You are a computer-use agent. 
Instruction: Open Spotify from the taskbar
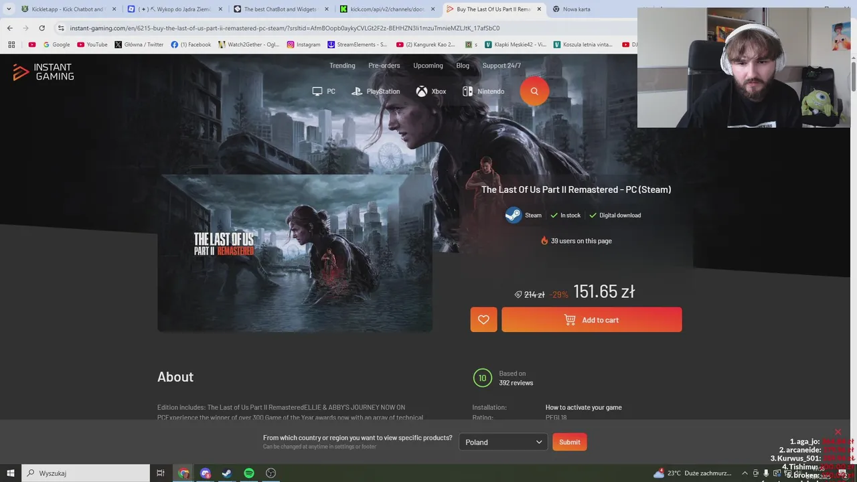[249, 473]
